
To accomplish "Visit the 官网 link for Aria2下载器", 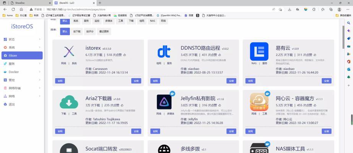I will coord(60,131).
